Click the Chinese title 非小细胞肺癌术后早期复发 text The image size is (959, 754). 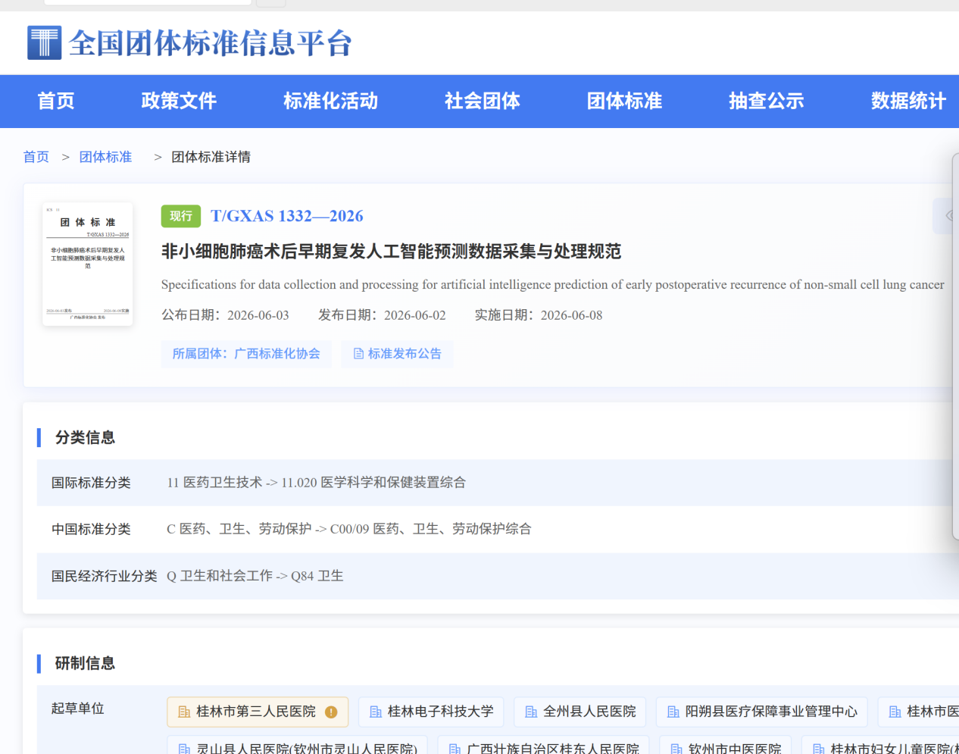(391, 252)
